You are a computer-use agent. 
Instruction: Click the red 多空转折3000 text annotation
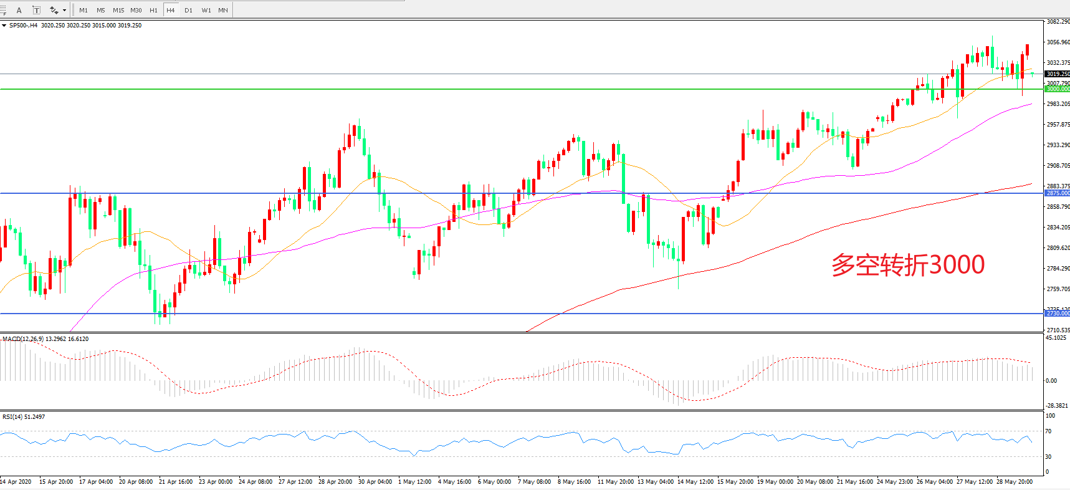(x=908, y=265)
